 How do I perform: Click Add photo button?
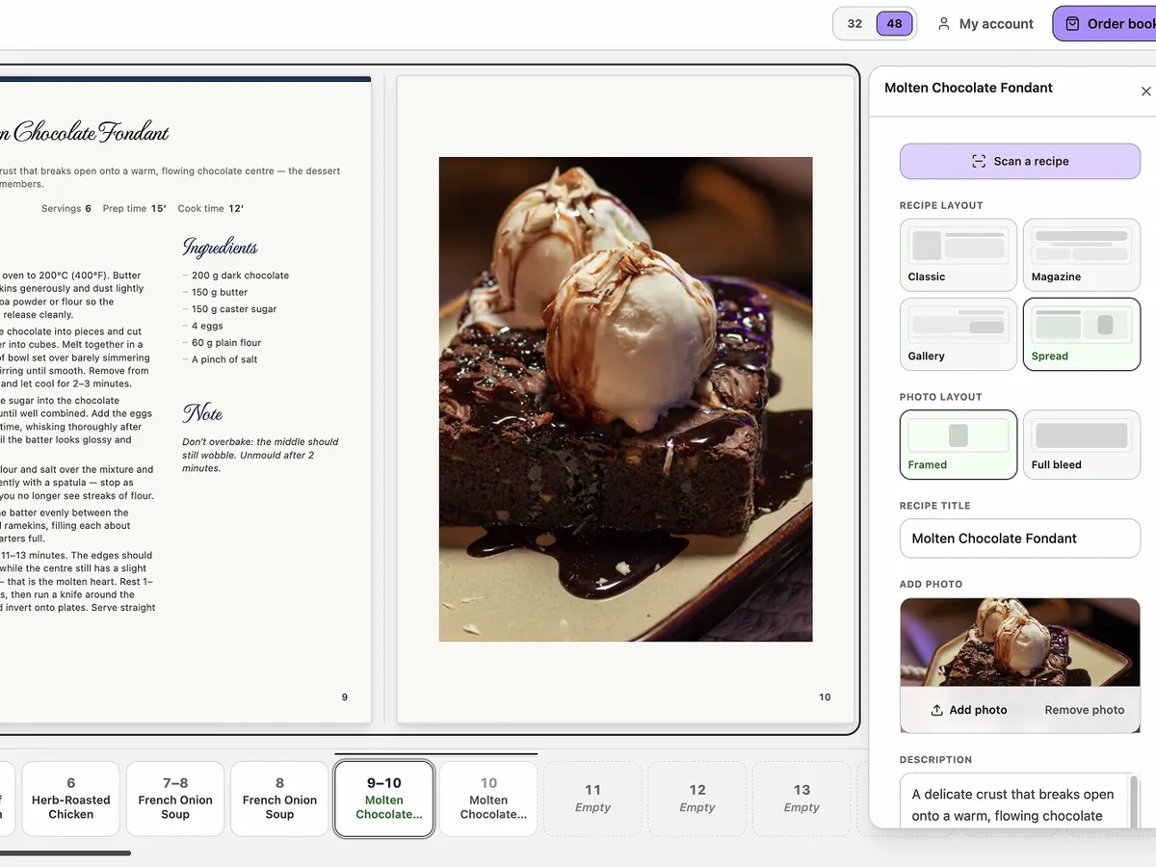point(968,710)
